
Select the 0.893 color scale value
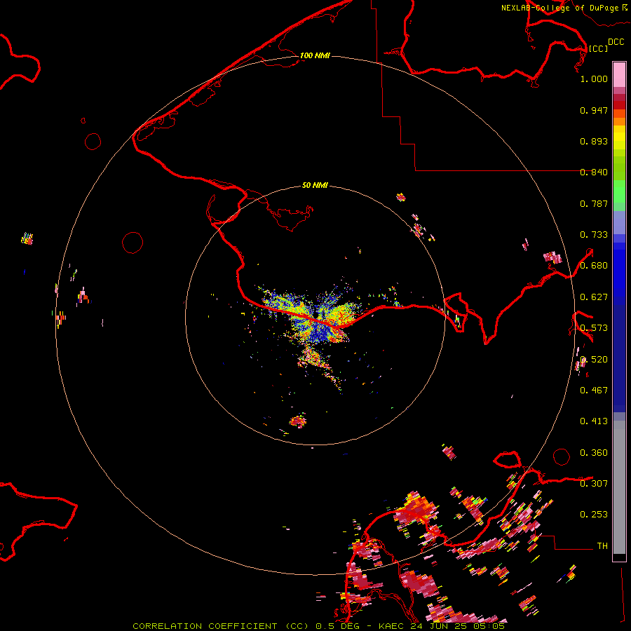(x=594, y=141)
